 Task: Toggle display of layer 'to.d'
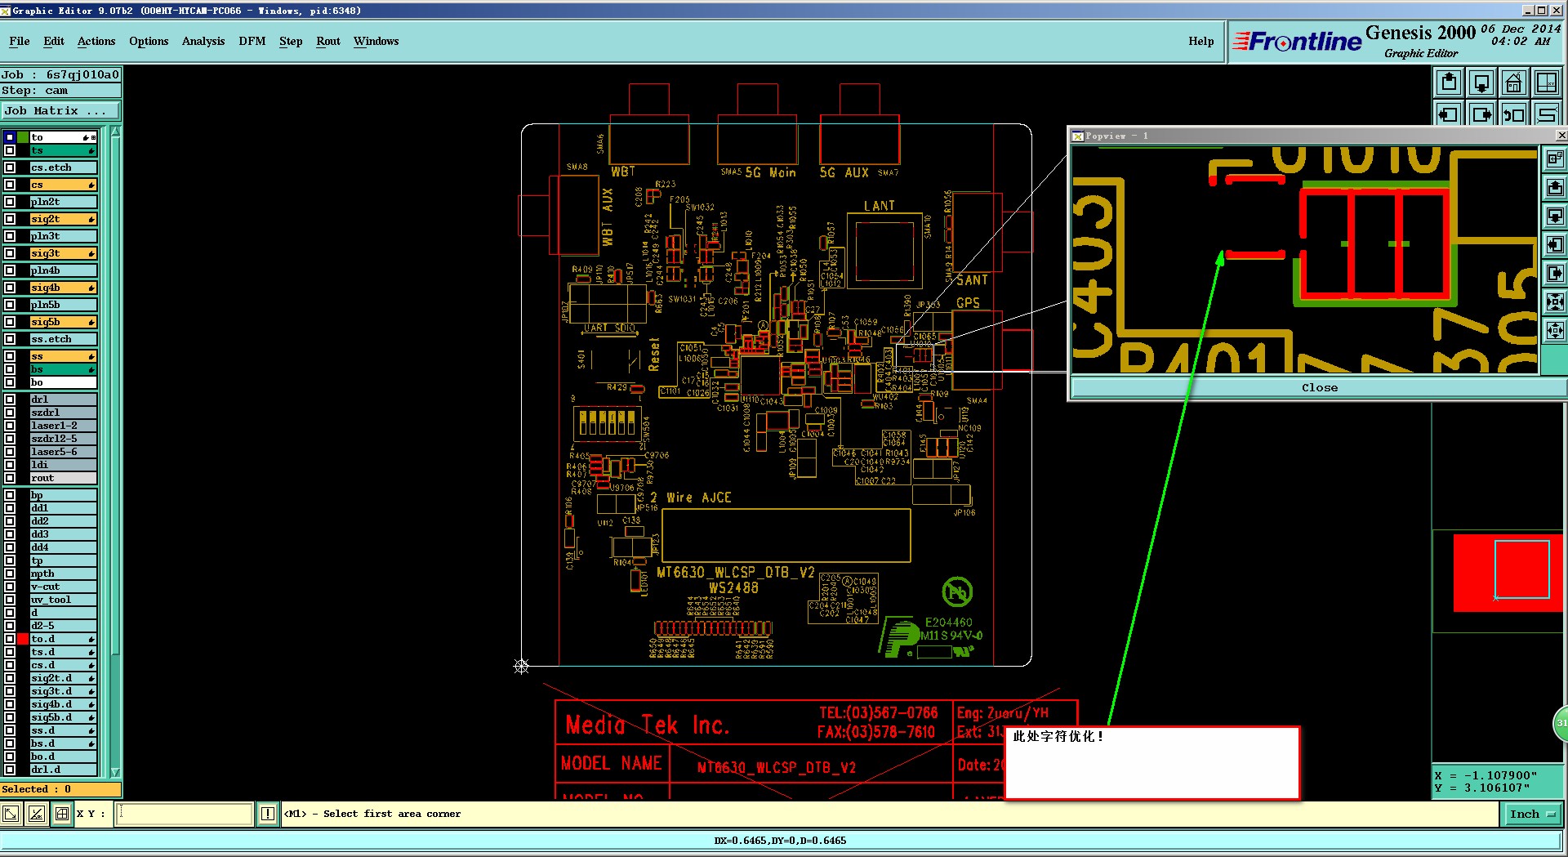(x=10, y=639)
